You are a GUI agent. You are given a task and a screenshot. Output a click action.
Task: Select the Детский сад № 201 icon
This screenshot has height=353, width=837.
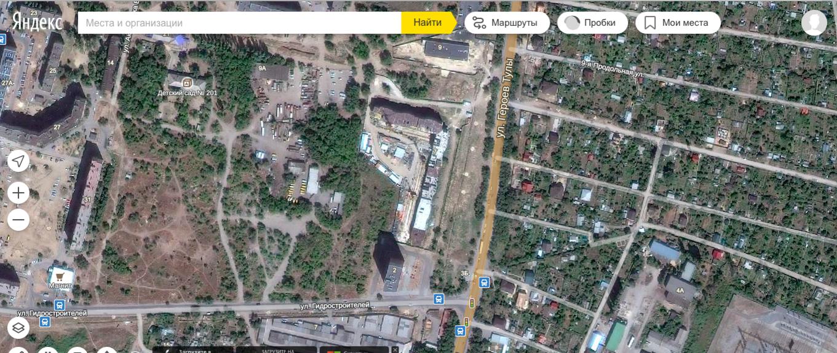(x=188, y=82)
